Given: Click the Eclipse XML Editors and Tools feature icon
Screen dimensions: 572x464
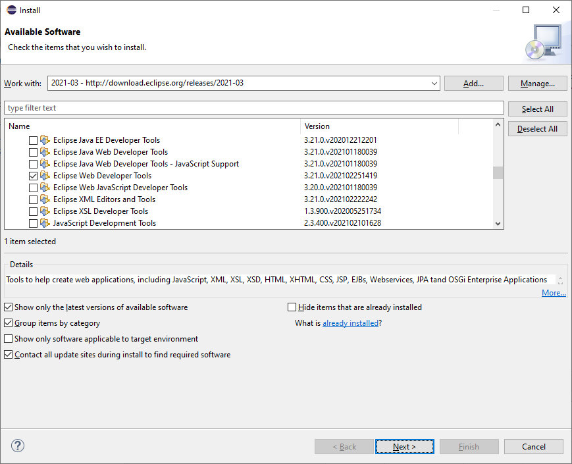Looking at the screenshot, I should [45, 199].
